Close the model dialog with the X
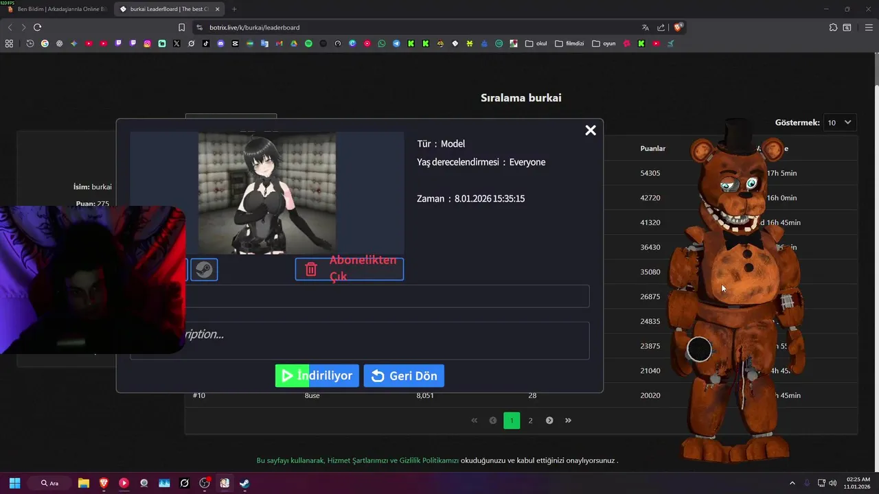 pyautogui.click(x=590, y=130)
